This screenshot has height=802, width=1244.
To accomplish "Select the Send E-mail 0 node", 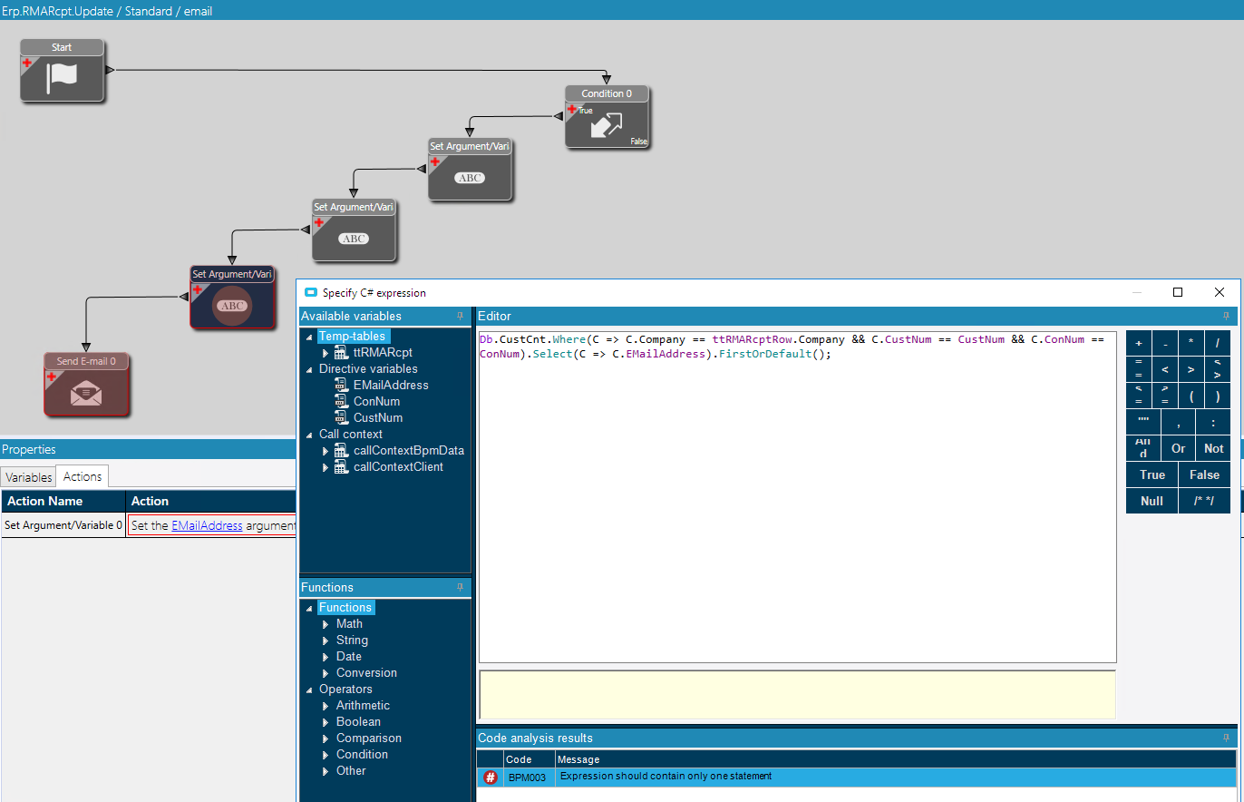I will point(86,385).
